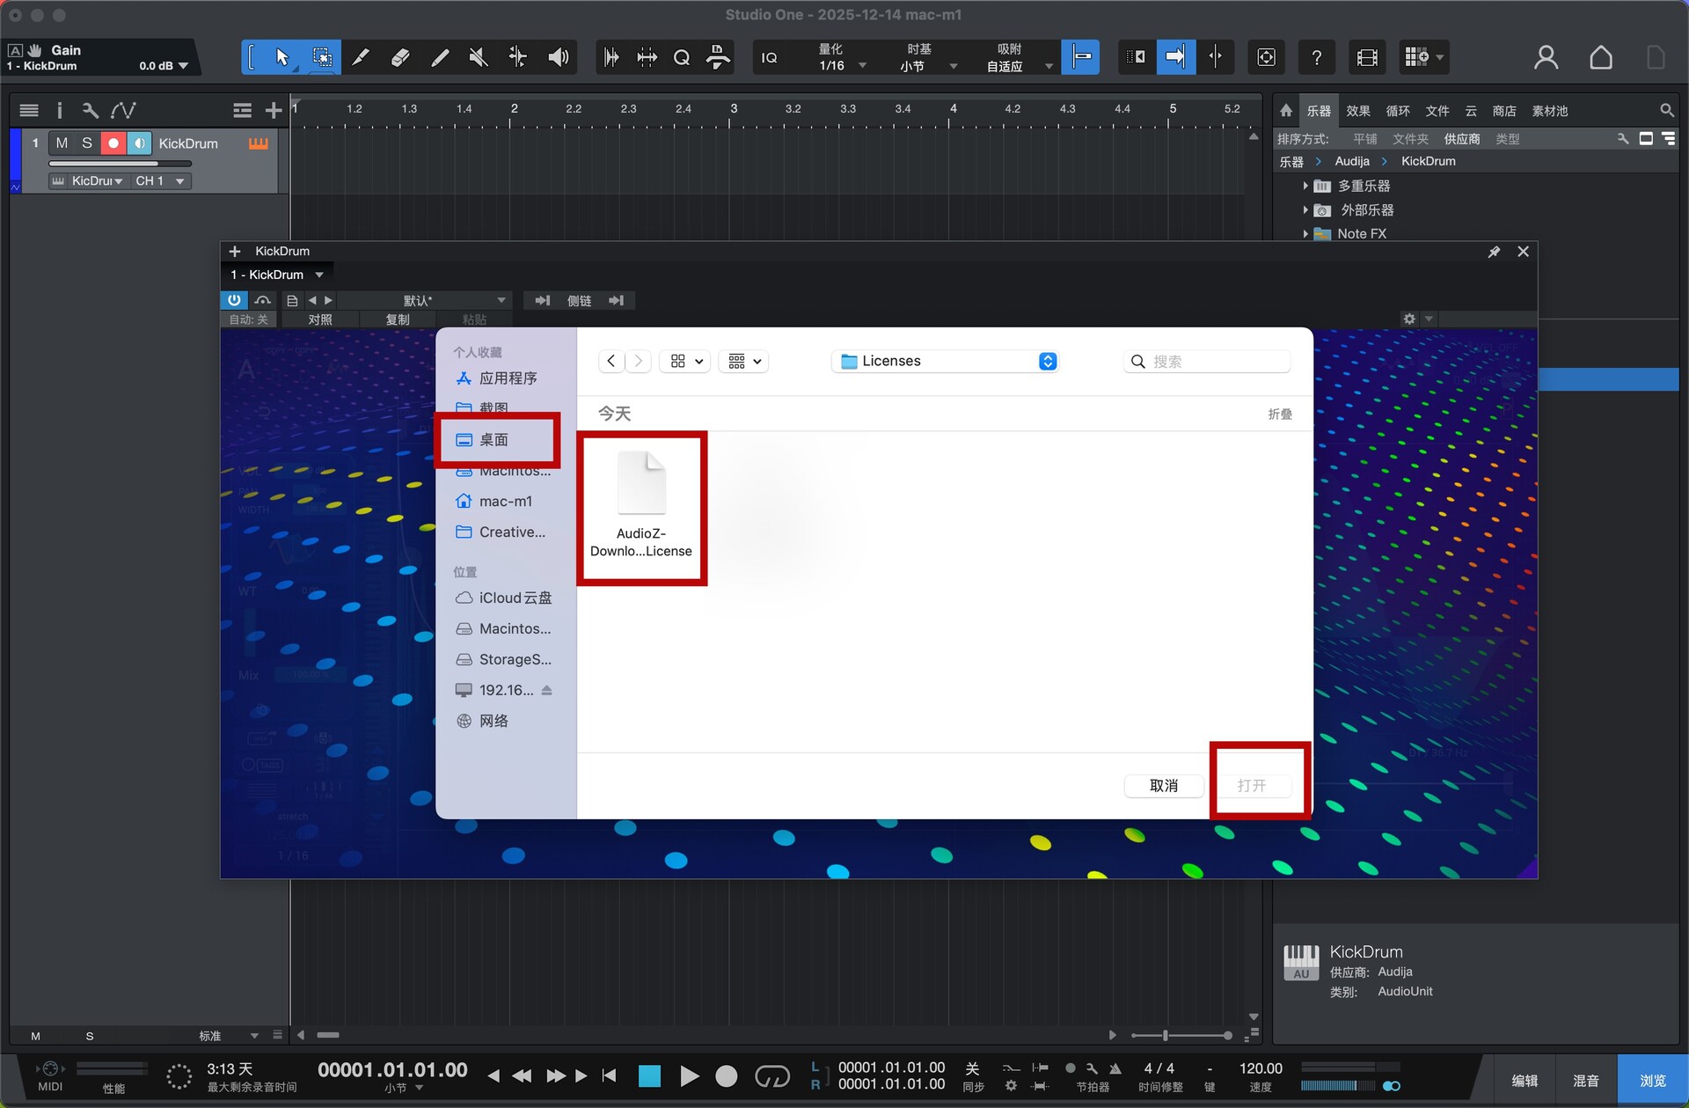
Task: Select the Arrow tool in toolbar
Action: 281,58
